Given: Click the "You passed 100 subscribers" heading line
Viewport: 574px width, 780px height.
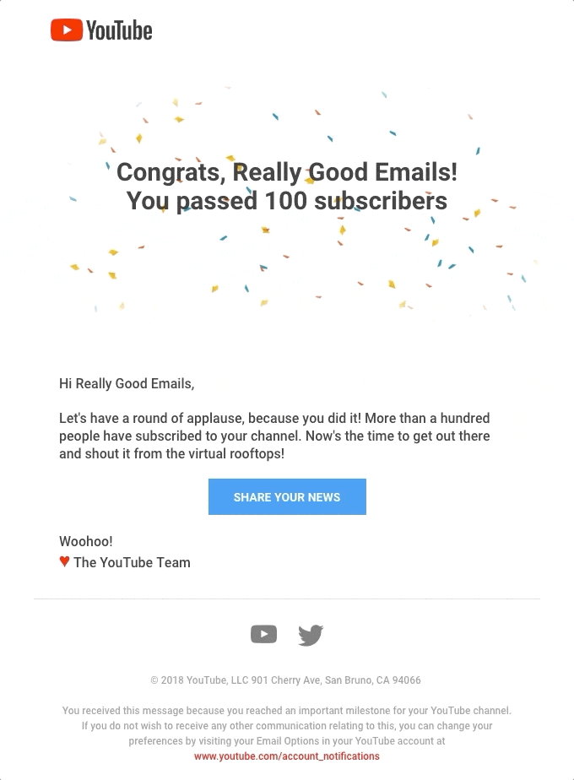Looking at the screenshot, I should pyautogui.click(x=286, y=201).
